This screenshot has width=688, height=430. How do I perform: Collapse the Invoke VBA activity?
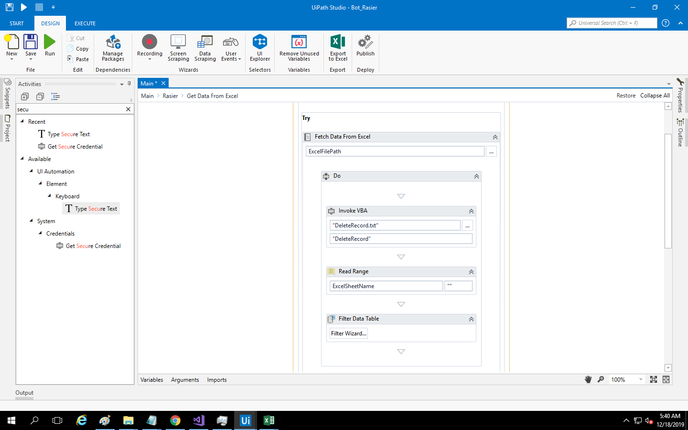tap(471, 211)
